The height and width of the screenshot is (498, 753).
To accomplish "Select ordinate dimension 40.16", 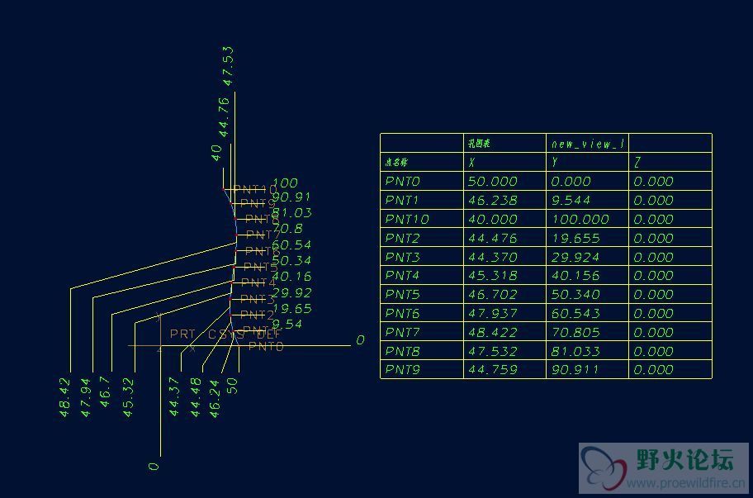I will (x=292, y=277).
